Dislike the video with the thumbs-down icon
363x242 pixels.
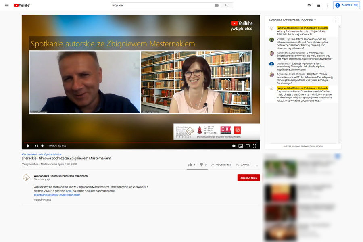(201, 165)
